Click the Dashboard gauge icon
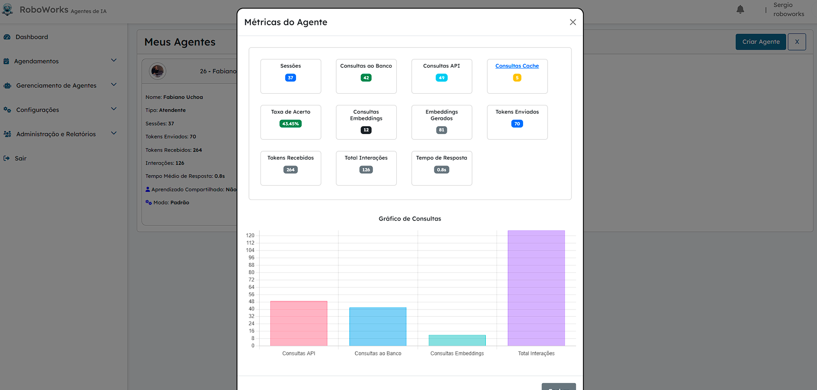 (x=7, y=37)
